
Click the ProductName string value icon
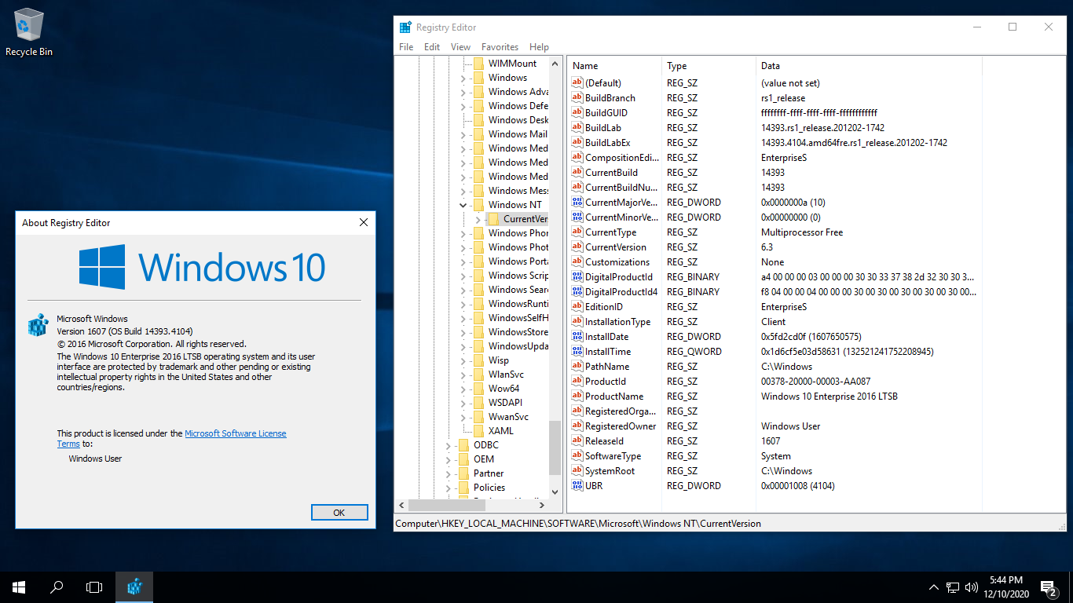[x=577, y=396]
